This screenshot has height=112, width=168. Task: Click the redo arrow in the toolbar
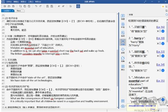(41, 6)
